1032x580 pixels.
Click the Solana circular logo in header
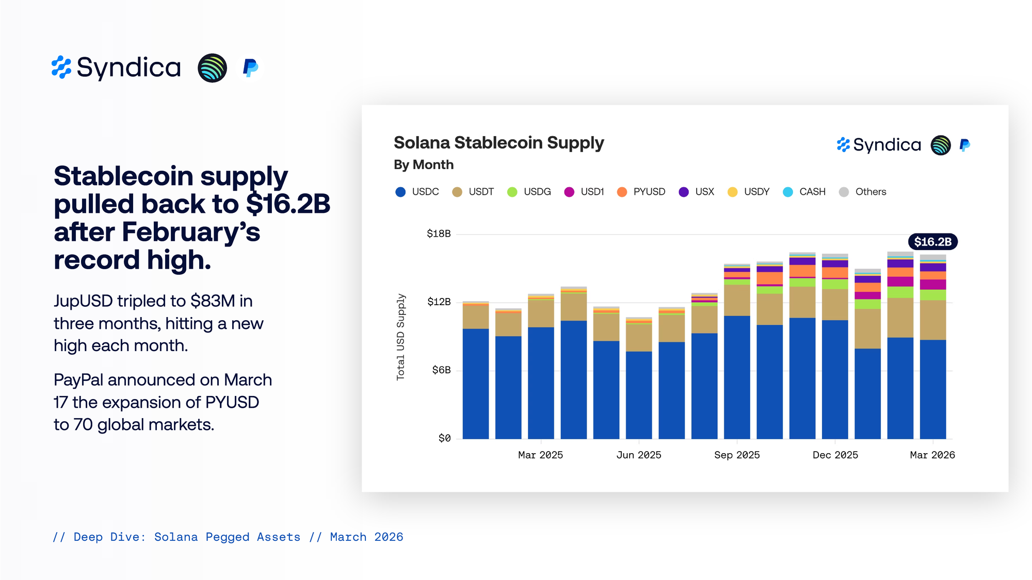(212, 68)
